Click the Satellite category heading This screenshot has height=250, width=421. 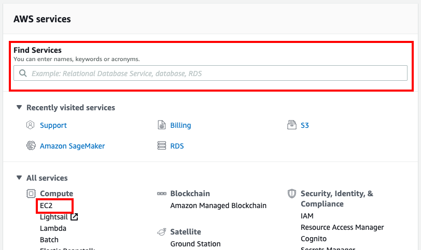(186, 232)
